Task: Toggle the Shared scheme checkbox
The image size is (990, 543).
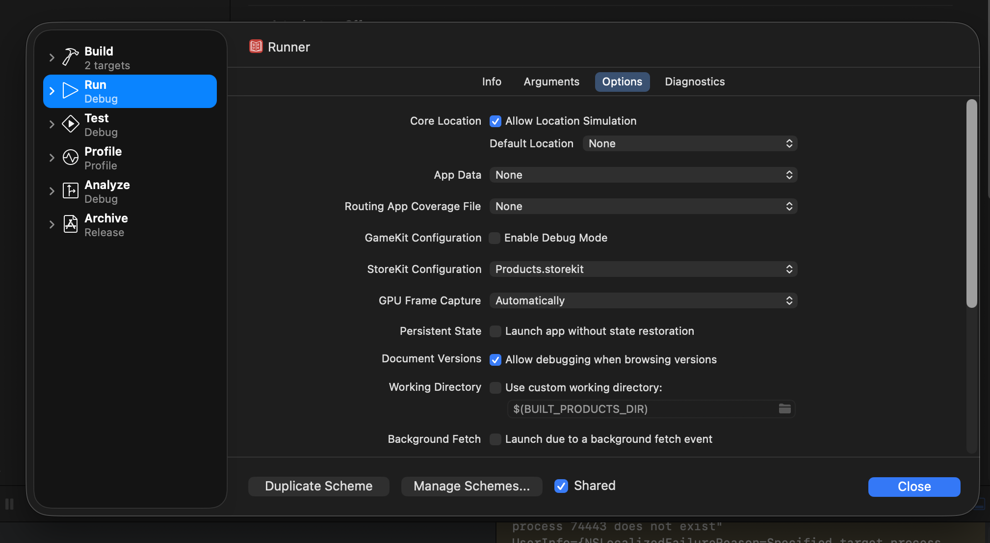Action: 561,486
